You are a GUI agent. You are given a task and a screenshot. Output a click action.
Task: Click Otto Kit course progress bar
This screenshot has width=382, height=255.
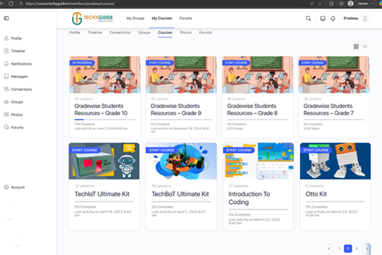pos(336,201)
